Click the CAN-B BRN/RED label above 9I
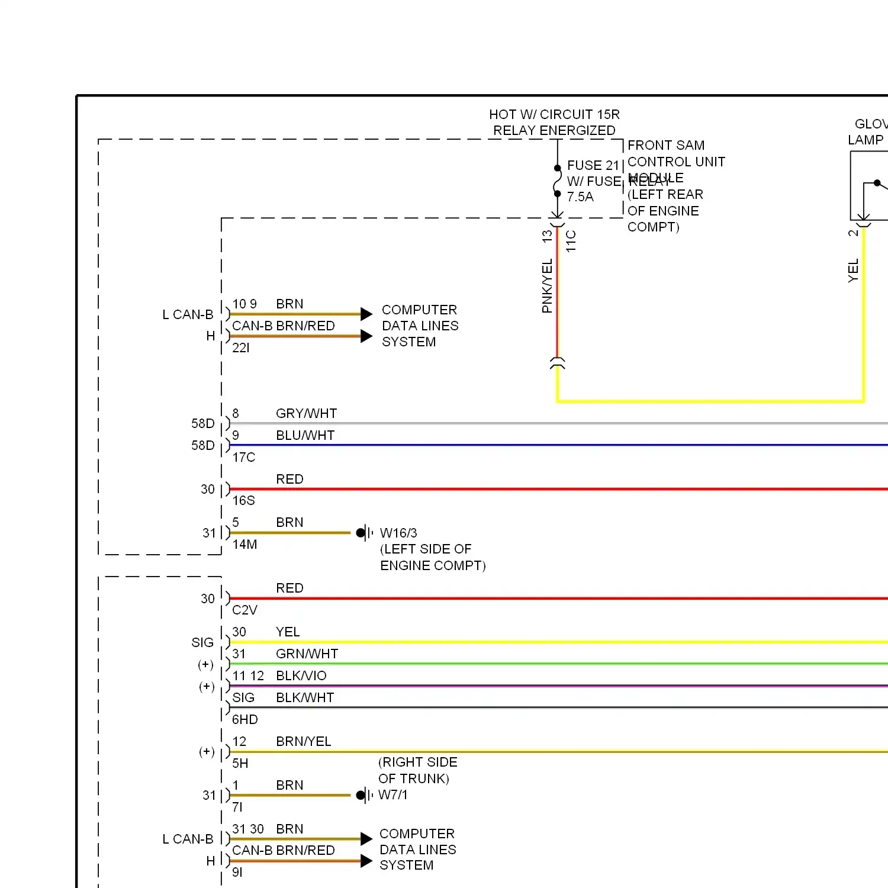 point(283,850)
